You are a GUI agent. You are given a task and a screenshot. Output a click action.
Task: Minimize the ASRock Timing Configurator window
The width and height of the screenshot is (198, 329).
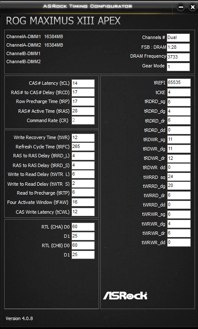181,7
